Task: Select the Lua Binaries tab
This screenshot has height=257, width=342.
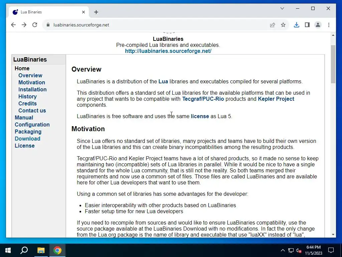Action: pyautogui.click(x=49, y=12)
